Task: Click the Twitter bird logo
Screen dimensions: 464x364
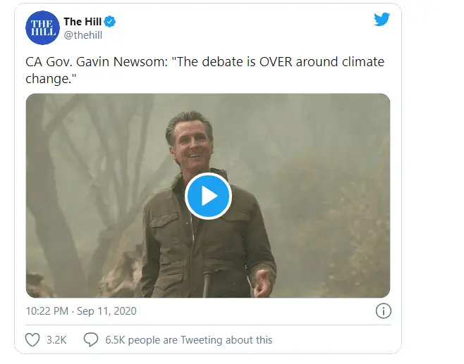Action: click(382, 20)
